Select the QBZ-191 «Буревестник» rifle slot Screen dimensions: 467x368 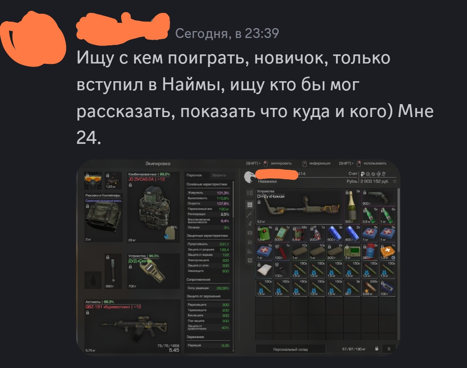[133, 327]
